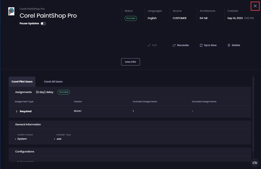Image resolution: width=261 pixels, height=169 pixels.
Task: Click the Recreate label
Action: [183, 45]
